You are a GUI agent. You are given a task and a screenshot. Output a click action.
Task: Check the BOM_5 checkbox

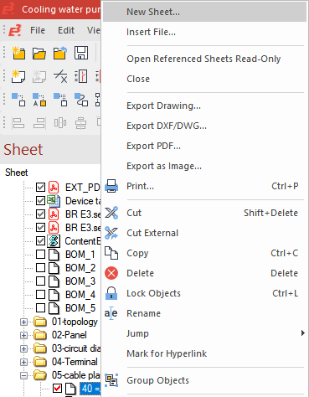[x=40, y=307]
